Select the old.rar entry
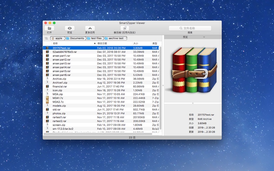Viewport: 274px width, 171px height. pos(57,109)
